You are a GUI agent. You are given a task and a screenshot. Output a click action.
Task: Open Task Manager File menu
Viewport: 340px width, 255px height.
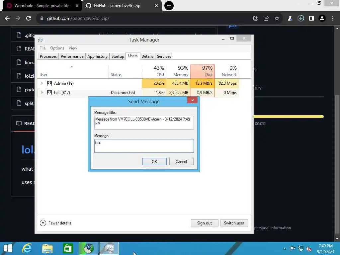pos(42,48)
